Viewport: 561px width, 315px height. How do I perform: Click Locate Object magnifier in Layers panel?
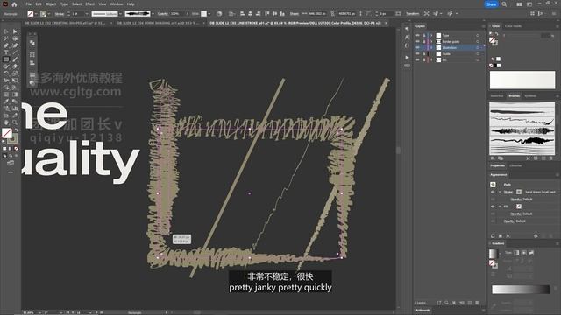tap(446, 303)
